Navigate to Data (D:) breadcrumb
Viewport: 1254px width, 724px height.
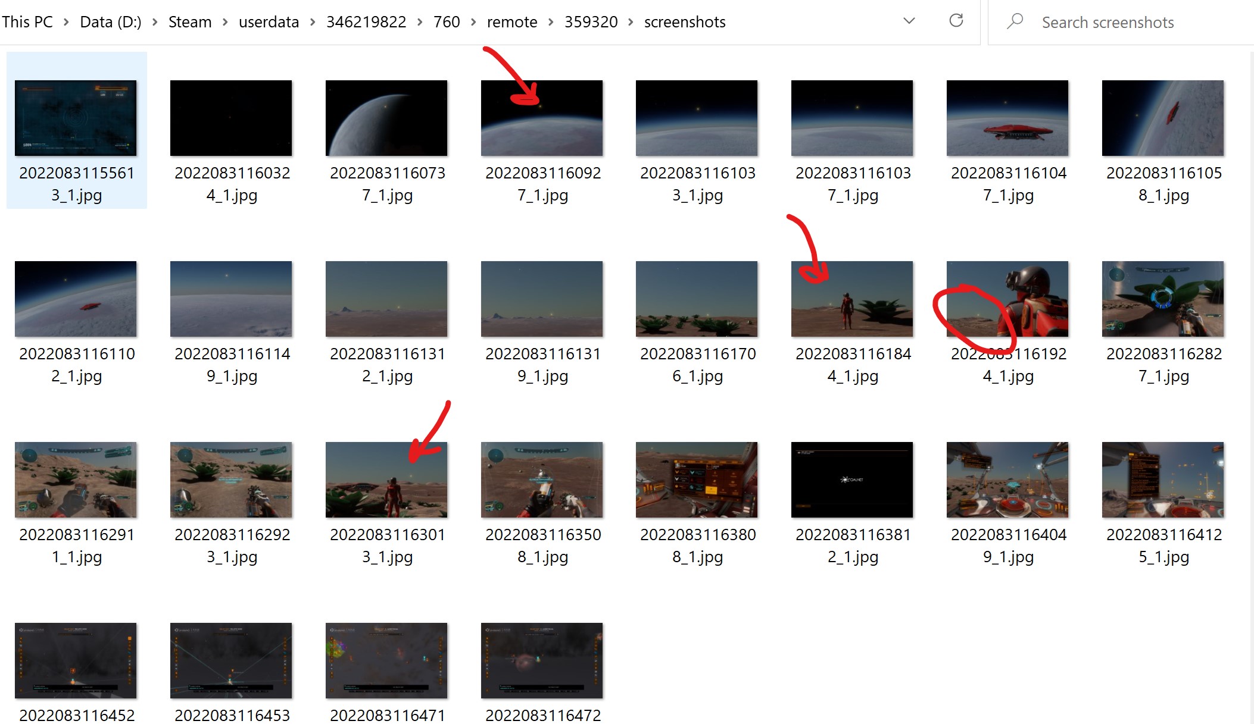click(111, 22)
